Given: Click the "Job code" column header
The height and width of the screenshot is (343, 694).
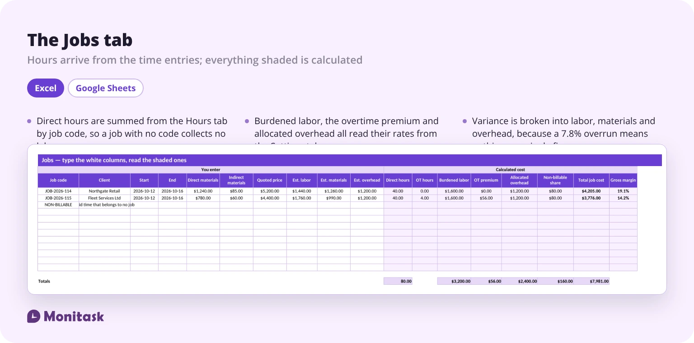Looking at the screenshot, I should click(x=58, y=181).
